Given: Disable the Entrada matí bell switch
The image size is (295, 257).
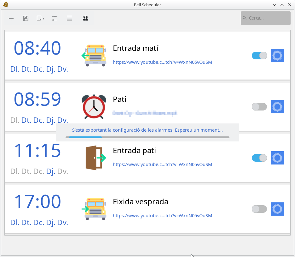Looking at the screenshot, I should pyautogui.click(x=259, y=56).
